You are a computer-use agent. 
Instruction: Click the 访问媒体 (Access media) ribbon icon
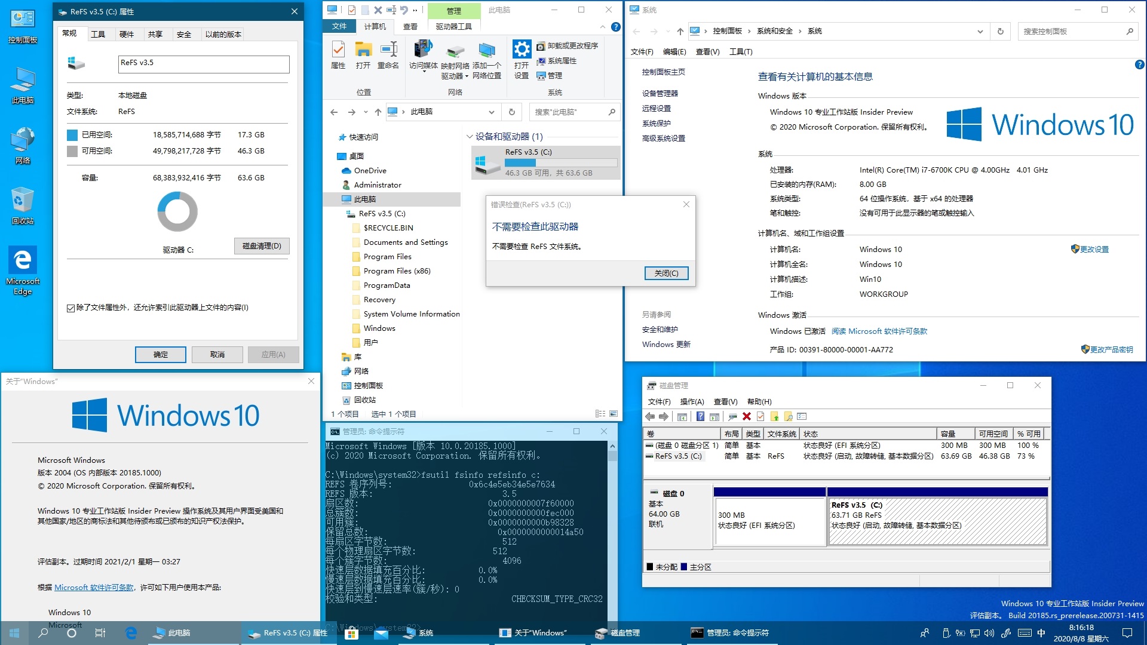tap(424, 55)
